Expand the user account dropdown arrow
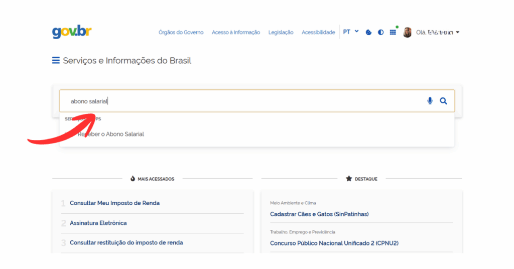514x269 pixels. 457,33
